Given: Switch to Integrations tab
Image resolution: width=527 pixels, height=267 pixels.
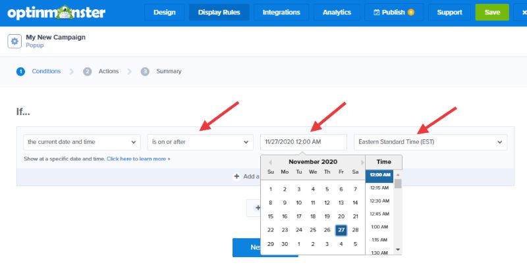Looking at the screenshot, I should pyautogui.click(x=281, y=12).
